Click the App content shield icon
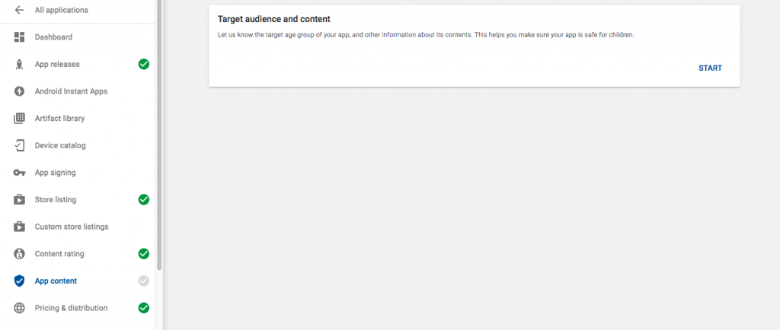Screen dimensions: 780x330 pos(19,281)
